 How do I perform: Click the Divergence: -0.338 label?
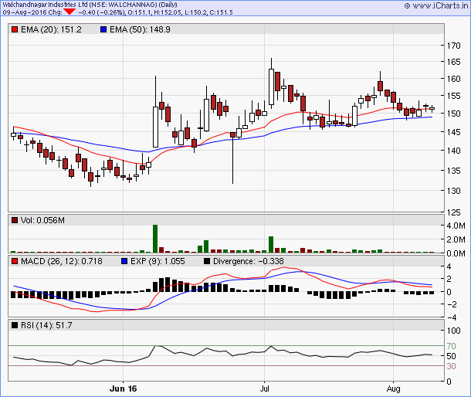pyautogui.click(x=249, y=261)
